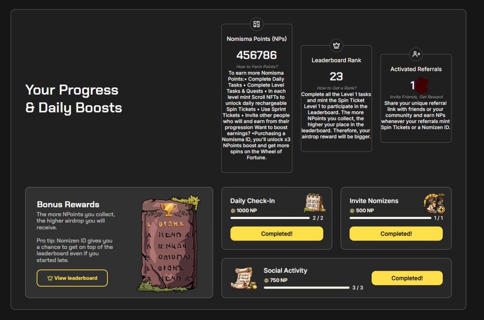Click the add-user icon above Activated Referrals
Screen dimensions: 484x320
click(x=416, y=54)
